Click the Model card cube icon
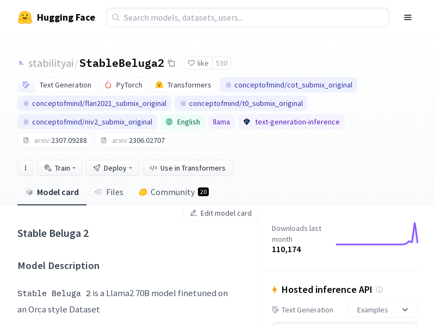 (x=29, y=192)
